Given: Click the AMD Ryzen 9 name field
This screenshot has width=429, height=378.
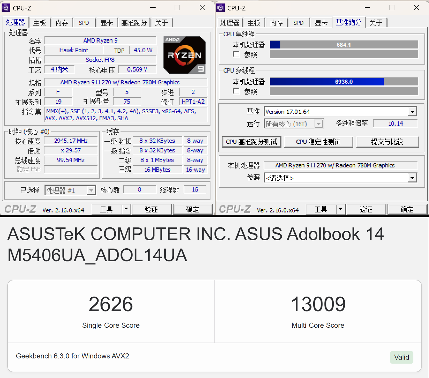Looking at the screenshot, I should tap(100, 40).
